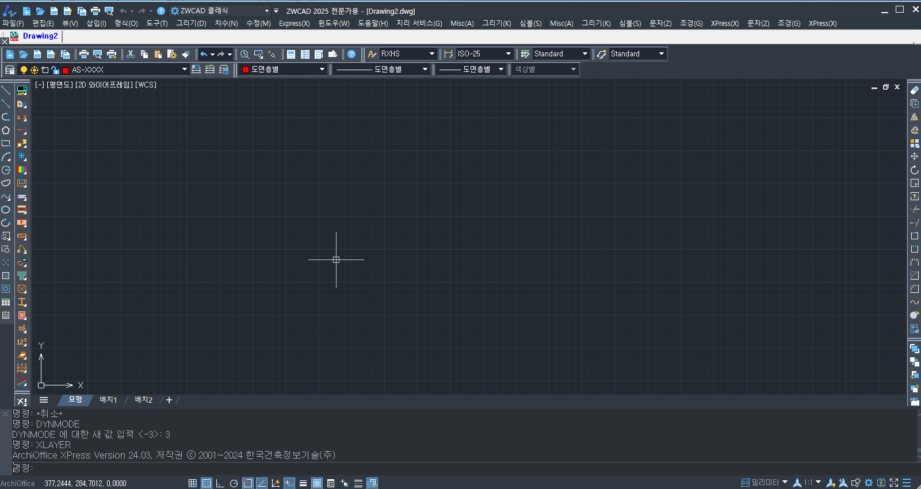Click the red layer color swatch of AS-XXXX

click(66, 70)
